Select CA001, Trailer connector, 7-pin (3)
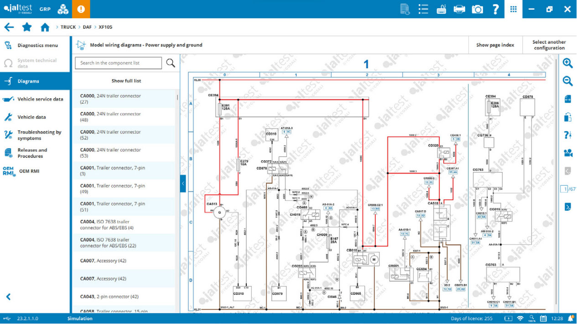 pos(124,171)
